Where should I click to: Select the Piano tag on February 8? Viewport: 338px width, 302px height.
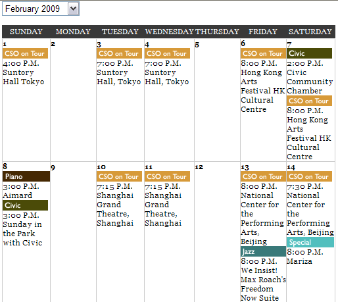(26, 176)
